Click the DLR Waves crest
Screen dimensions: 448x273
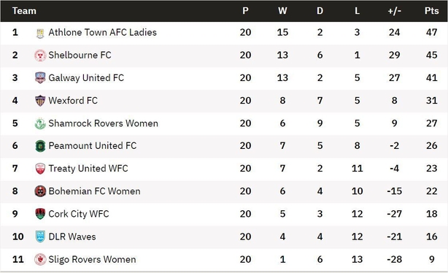pos(40,237)
